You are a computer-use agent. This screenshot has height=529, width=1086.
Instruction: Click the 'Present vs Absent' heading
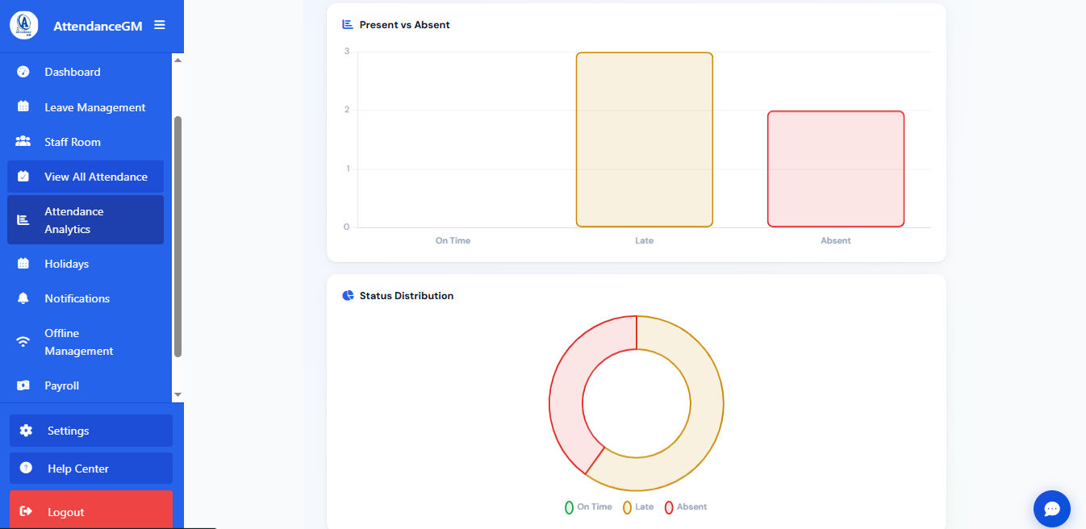(405, 25)
